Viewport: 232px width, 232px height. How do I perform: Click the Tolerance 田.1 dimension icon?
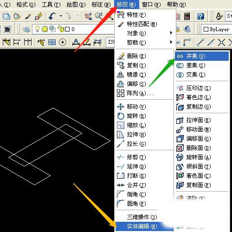tap(52, 42)
